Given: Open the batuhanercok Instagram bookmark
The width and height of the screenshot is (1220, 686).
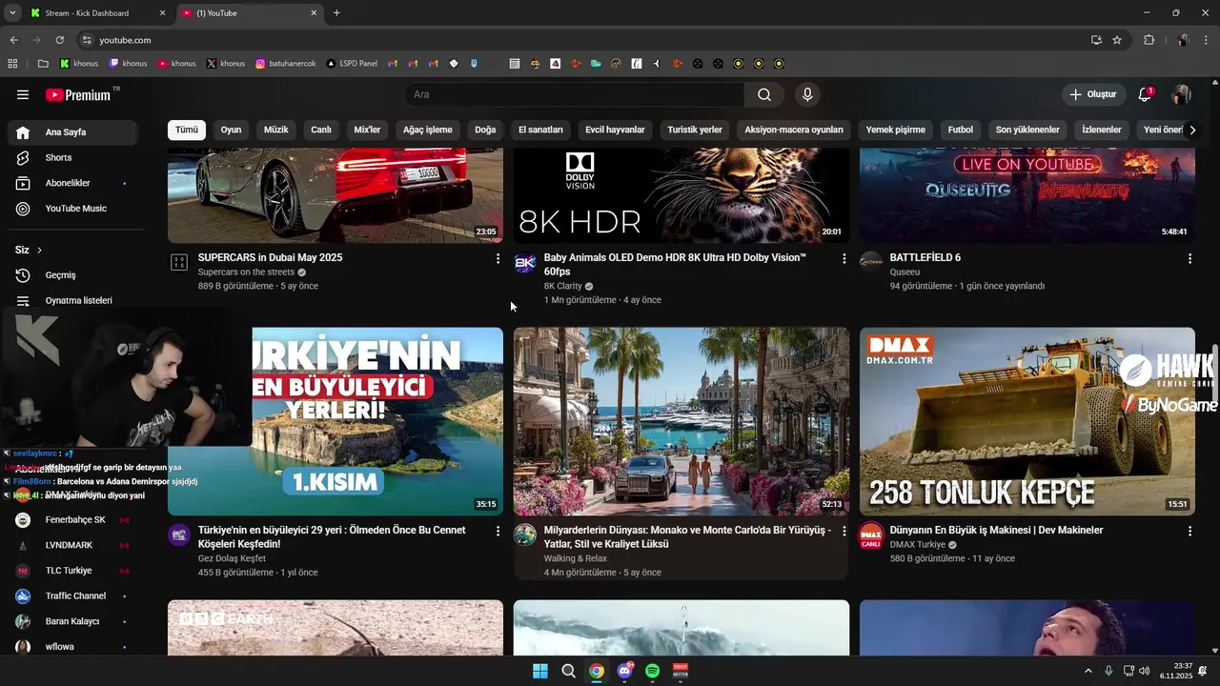Looking at the screenshot, I should tap(285, 64).
